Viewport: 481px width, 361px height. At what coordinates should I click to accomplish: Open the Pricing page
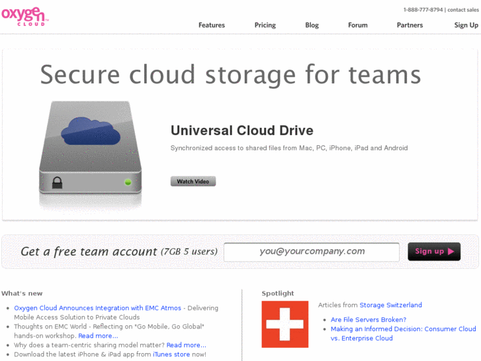click(x=265, y=25)
